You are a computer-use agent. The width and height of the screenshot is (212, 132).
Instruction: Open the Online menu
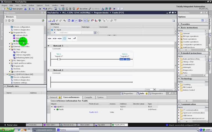(x=31, y=5)
